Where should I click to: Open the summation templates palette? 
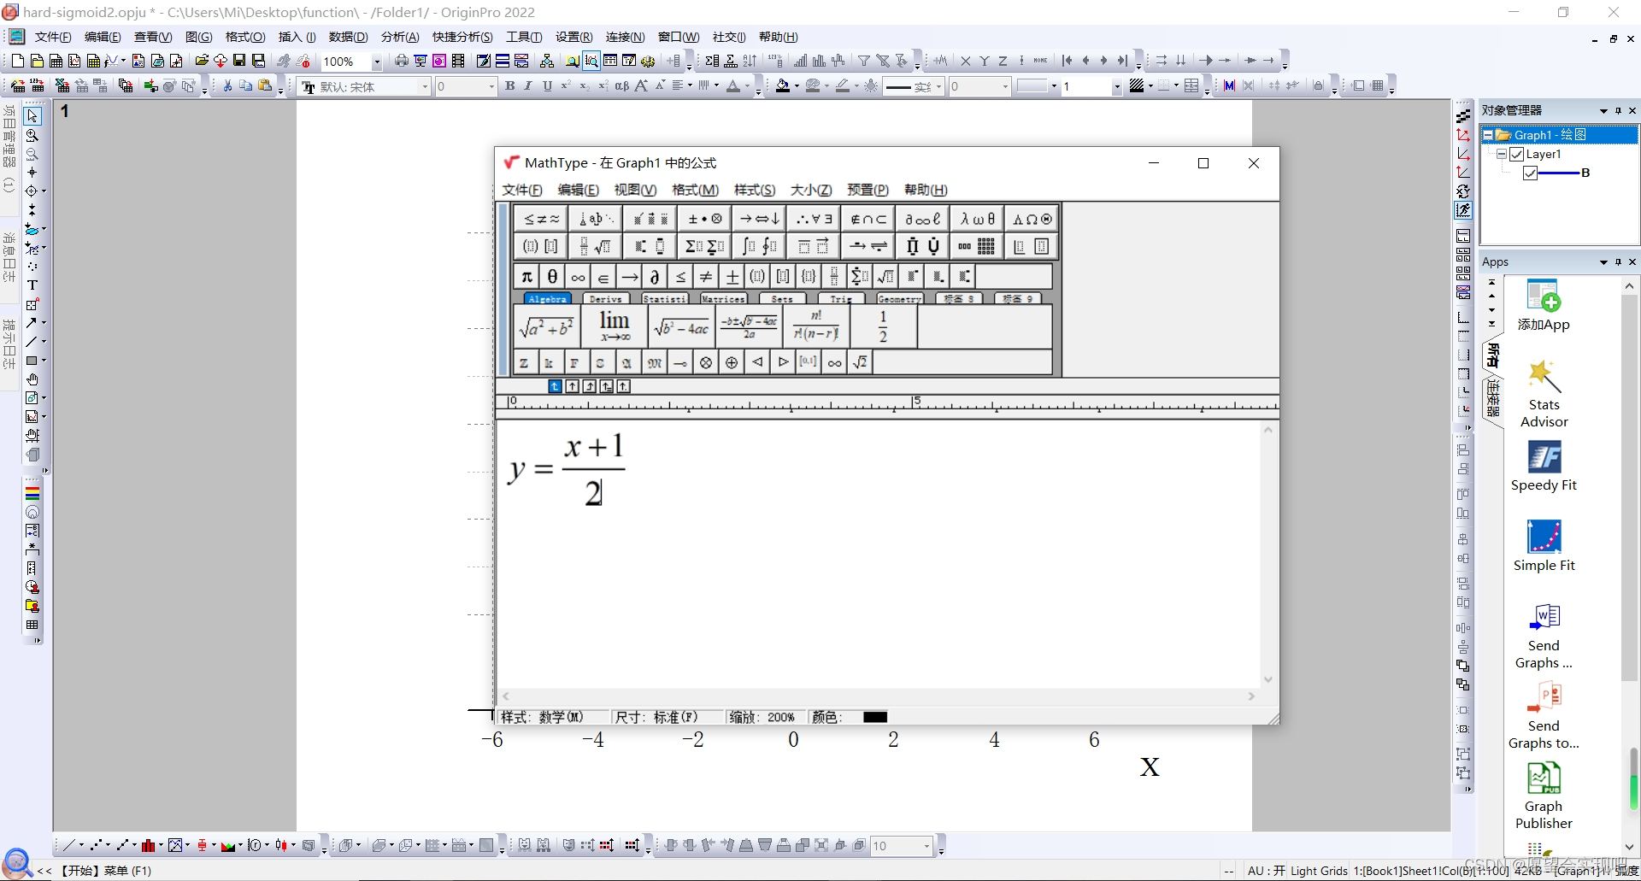pyautogui.click(x=705, y=247)
